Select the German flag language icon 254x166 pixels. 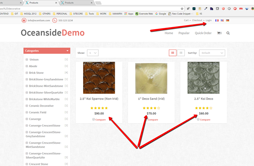click(227, 20)
